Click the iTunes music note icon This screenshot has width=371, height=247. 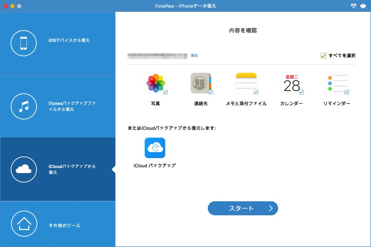click(x=23, y=106)
